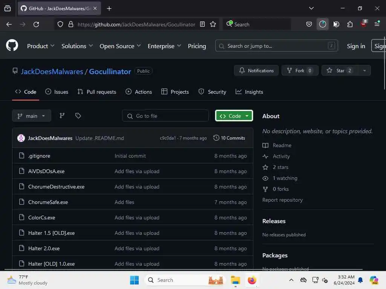Click the Firefox address bar URL
Screen dimensions: 386x289
pyautogui.click(x=136, y=24)
